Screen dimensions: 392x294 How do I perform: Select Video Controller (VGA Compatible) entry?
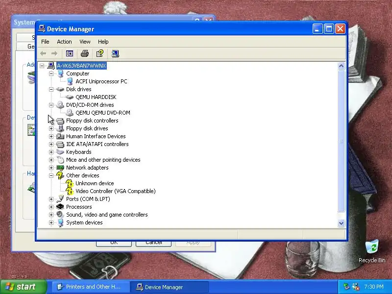[116, 191]
